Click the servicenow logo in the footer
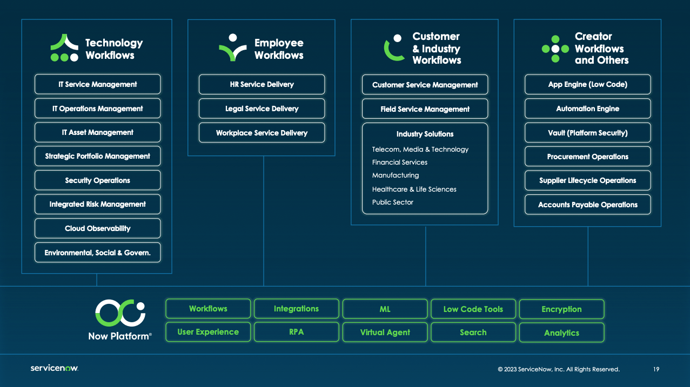The width and height of the screenshot is (690, 387). 54,369
